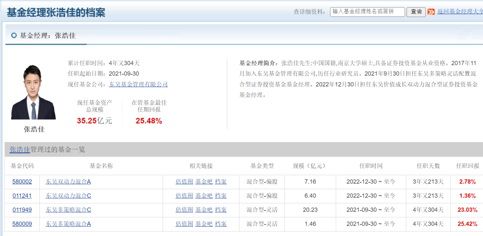The width and height of the screenshot is (483, 236).
Task: Click the 基金代码 column header
Action: (x=22, y=166)
